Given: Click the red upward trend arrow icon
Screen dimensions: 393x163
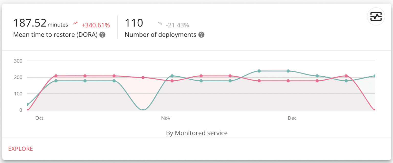Looking at the screenshot, I should (x=75, y=23).
